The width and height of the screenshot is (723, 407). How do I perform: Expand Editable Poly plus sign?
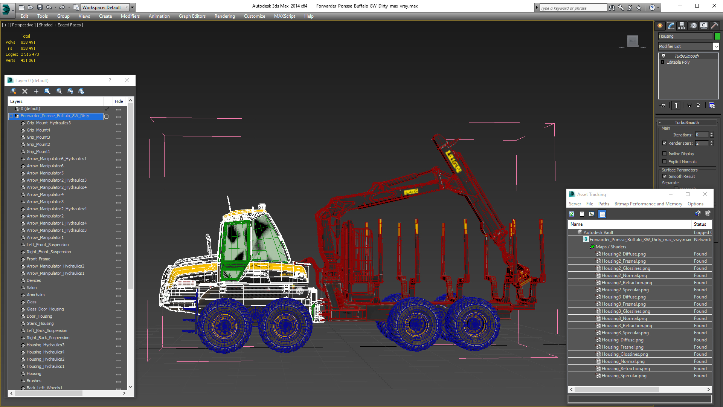click(x=662, y=62)
